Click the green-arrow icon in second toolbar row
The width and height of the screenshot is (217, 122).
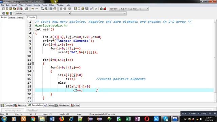7,13
